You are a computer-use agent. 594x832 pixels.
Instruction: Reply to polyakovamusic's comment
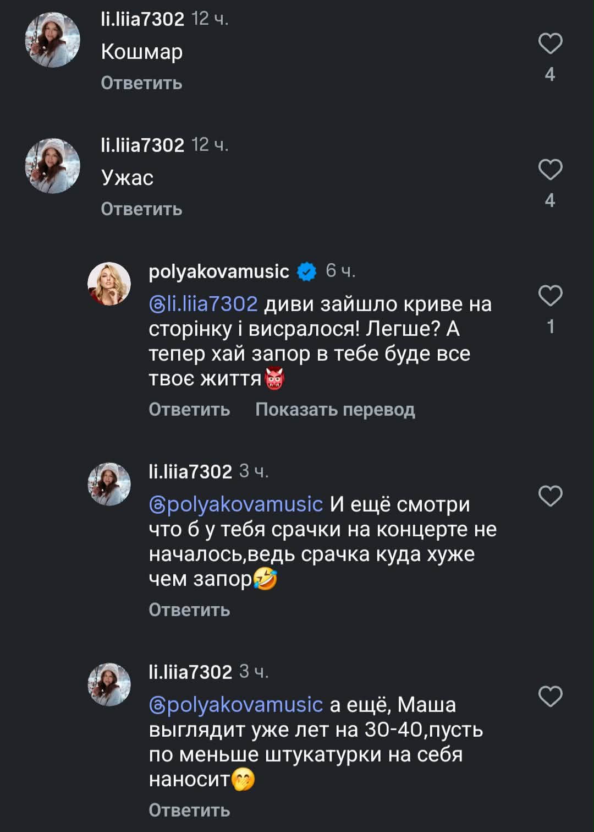pos(189,410)
